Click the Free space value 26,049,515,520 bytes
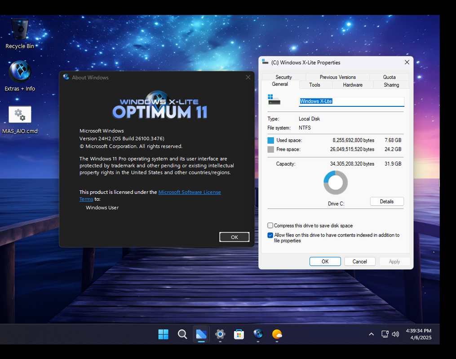 (x=352, y=149)
